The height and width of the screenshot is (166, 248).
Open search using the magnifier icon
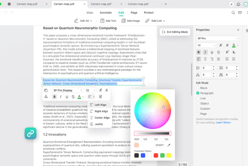pos(233,13)
